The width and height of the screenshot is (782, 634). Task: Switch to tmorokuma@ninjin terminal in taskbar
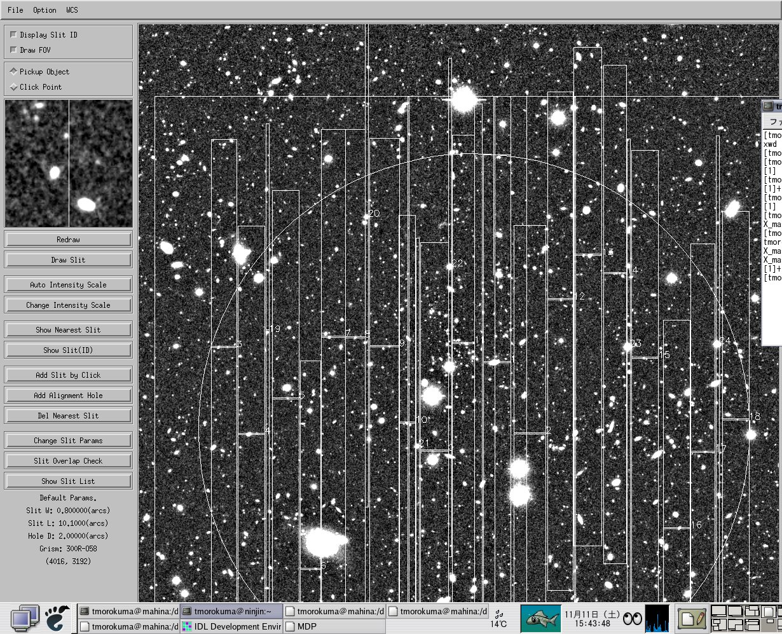232,611
